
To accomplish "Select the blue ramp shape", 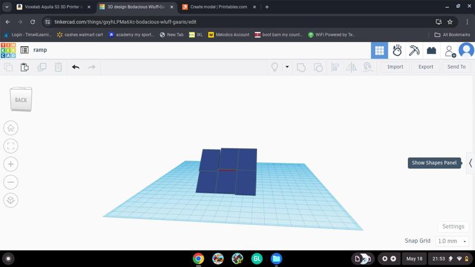I will click(227, 171).
